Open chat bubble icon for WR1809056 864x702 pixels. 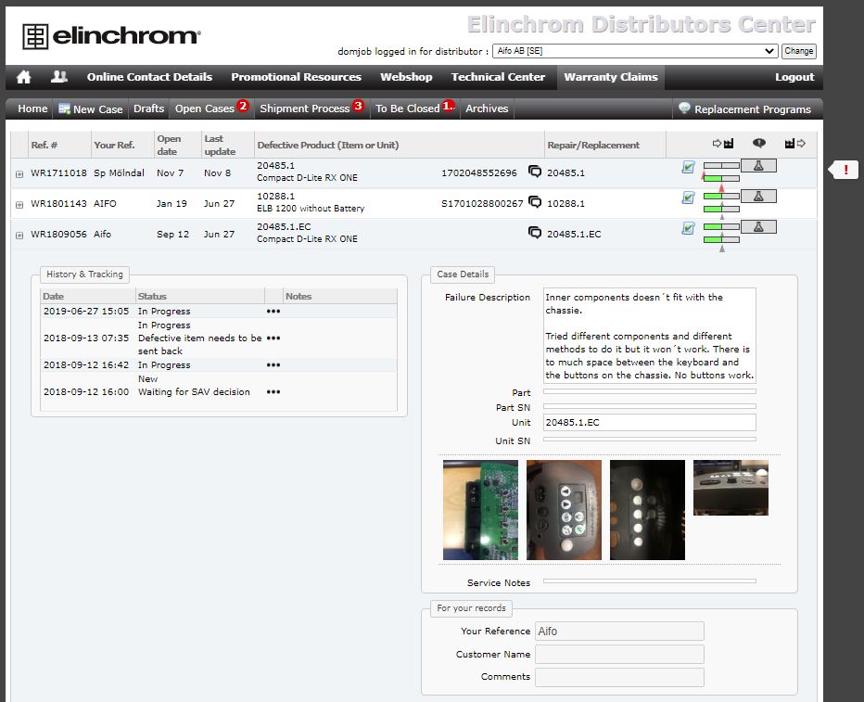535,233
